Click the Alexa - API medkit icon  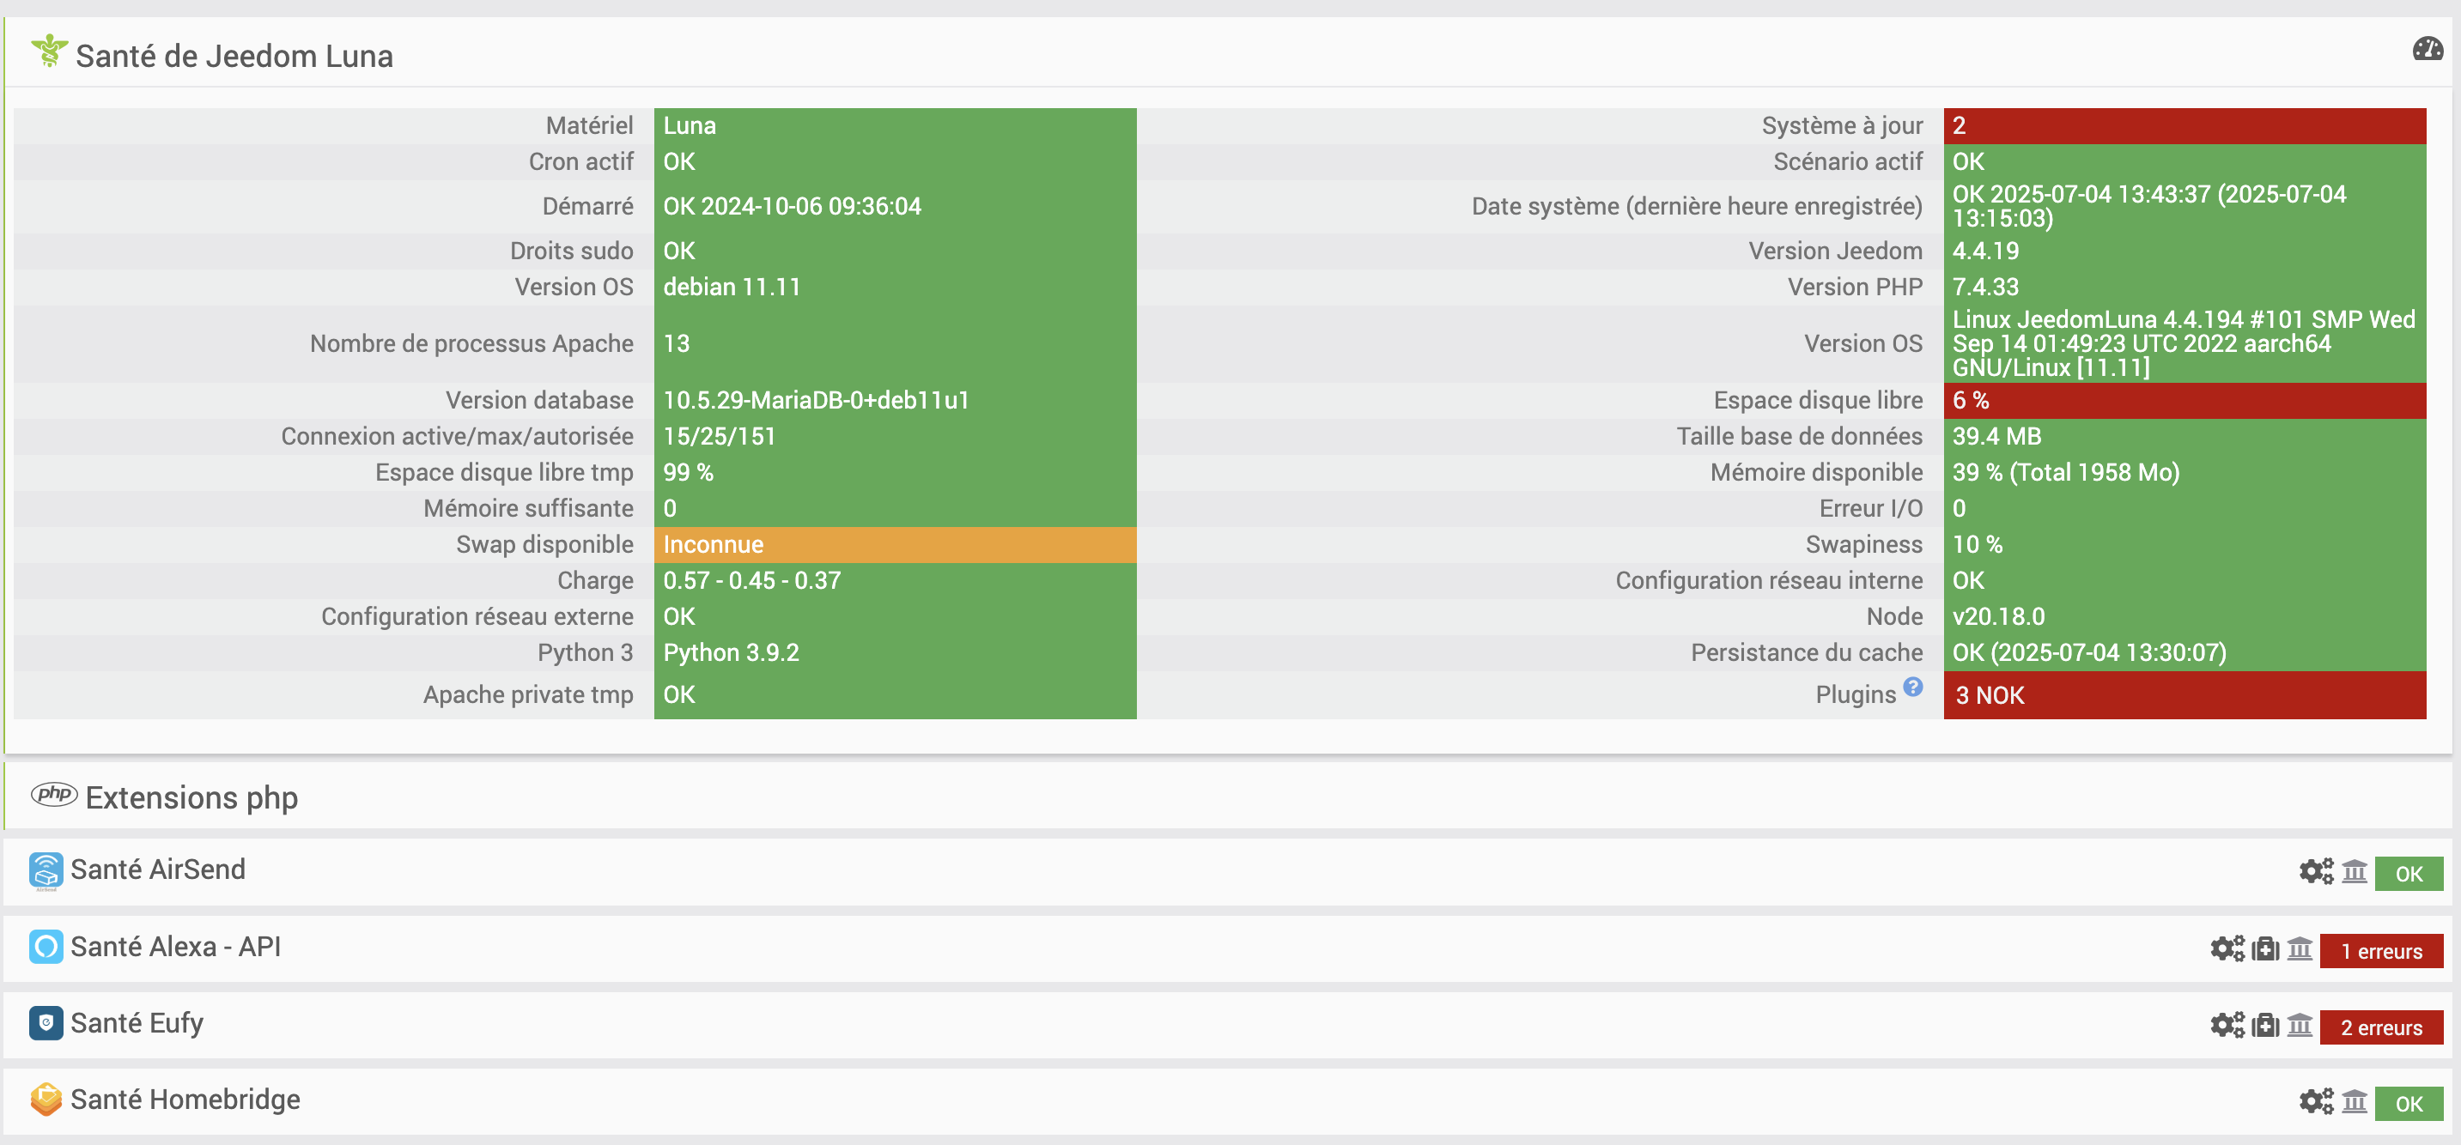pyautogui.click(x=2265, y=948)
